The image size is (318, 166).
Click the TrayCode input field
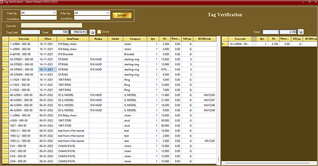31,32
